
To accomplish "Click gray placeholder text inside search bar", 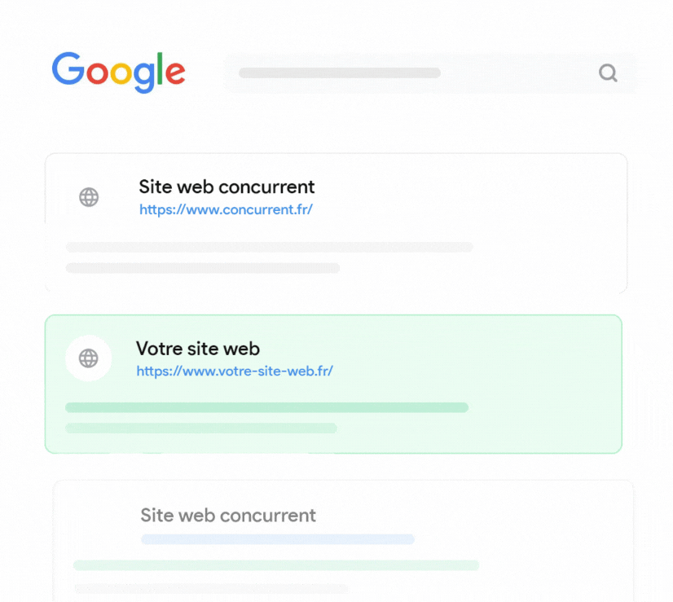I will click(x=339, y=73).
